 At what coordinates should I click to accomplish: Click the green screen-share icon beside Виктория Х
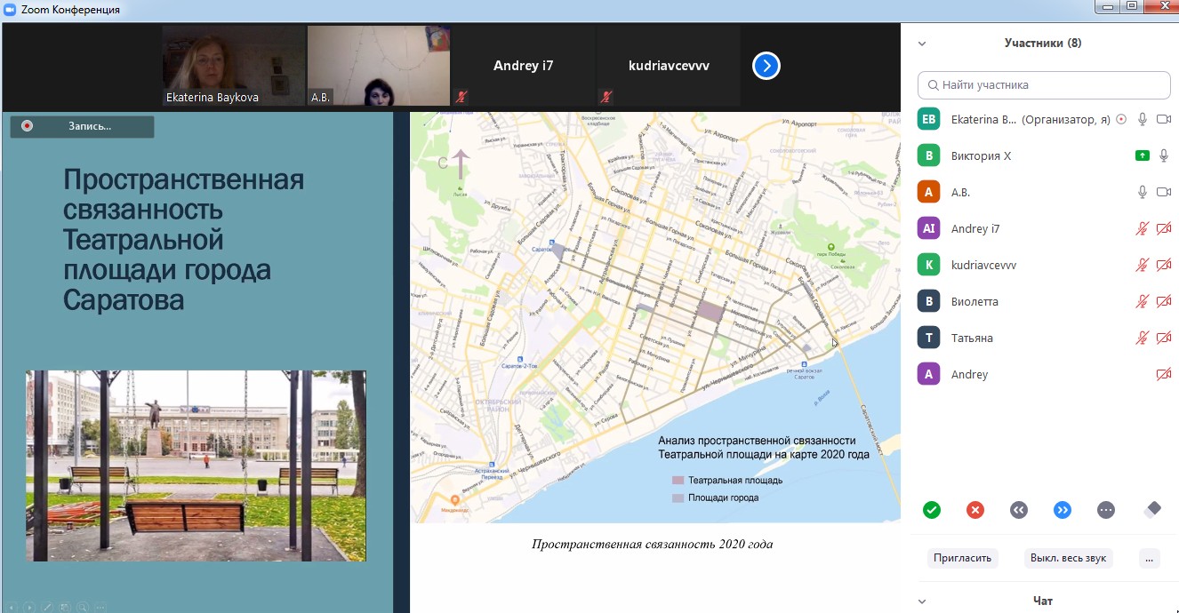(1143, 155)
